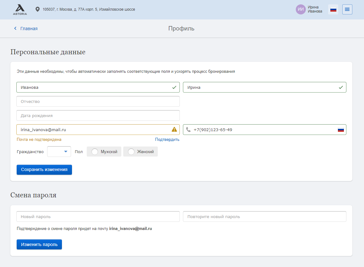Click the Подтвердить email link
The image size is (364, 267).
pos(167,140)
